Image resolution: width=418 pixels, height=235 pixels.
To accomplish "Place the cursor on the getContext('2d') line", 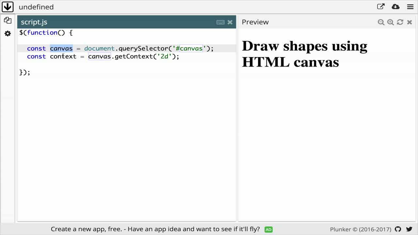I will click(x=131, y=56).
